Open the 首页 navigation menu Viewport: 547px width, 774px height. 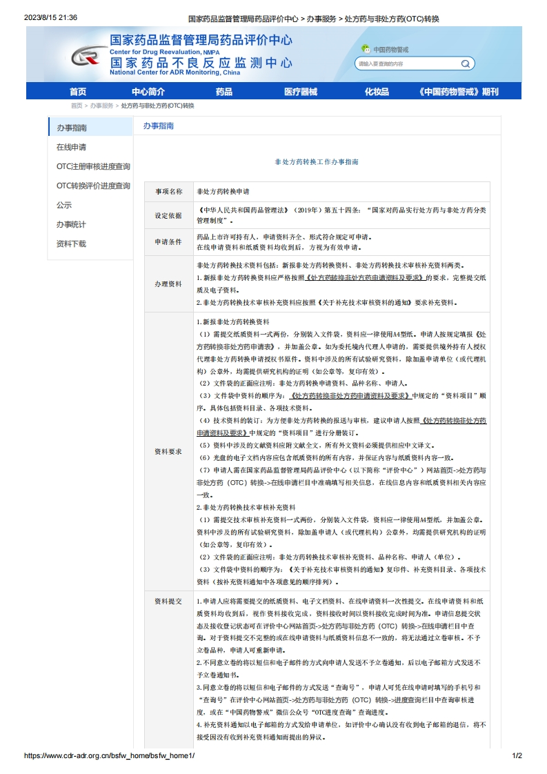point(78,92)
